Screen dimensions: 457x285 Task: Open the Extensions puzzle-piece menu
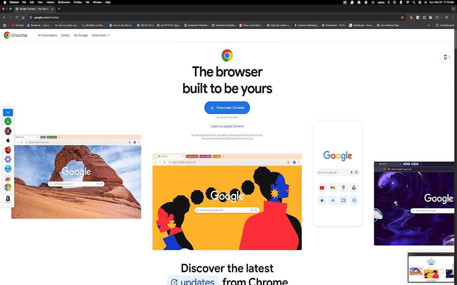click(437, 17)
